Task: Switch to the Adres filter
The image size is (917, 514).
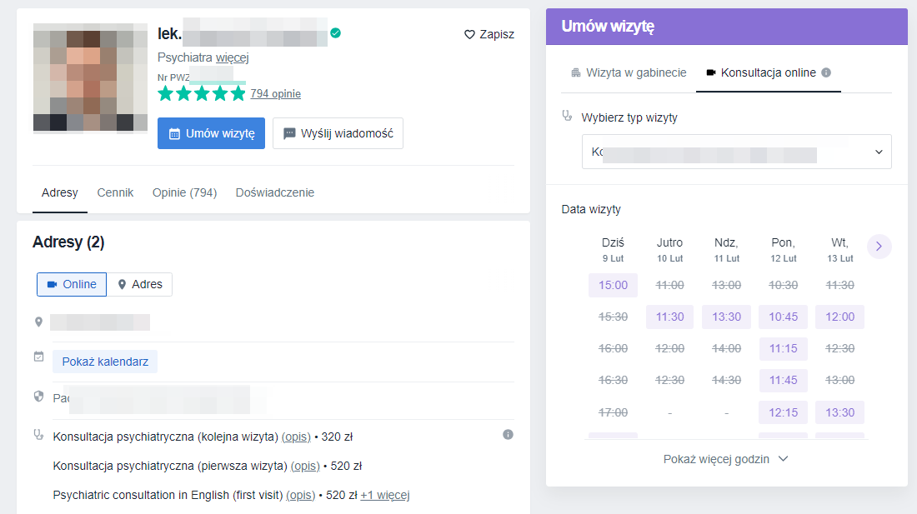Action: [139, 284]
